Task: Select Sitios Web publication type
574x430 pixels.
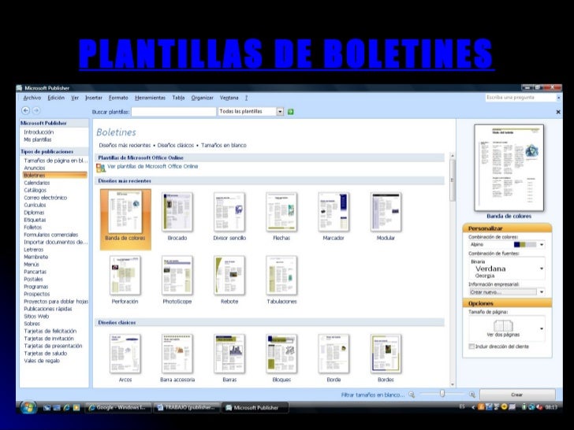Action: tap(36, 317)
